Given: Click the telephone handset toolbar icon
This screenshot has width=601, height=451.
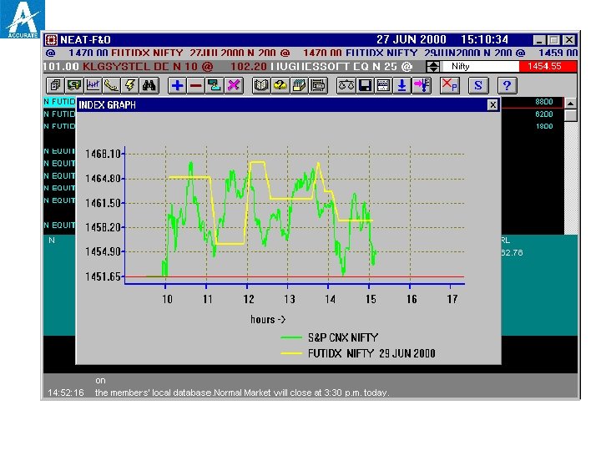Looking at the screenshot, I should point(111,85).
